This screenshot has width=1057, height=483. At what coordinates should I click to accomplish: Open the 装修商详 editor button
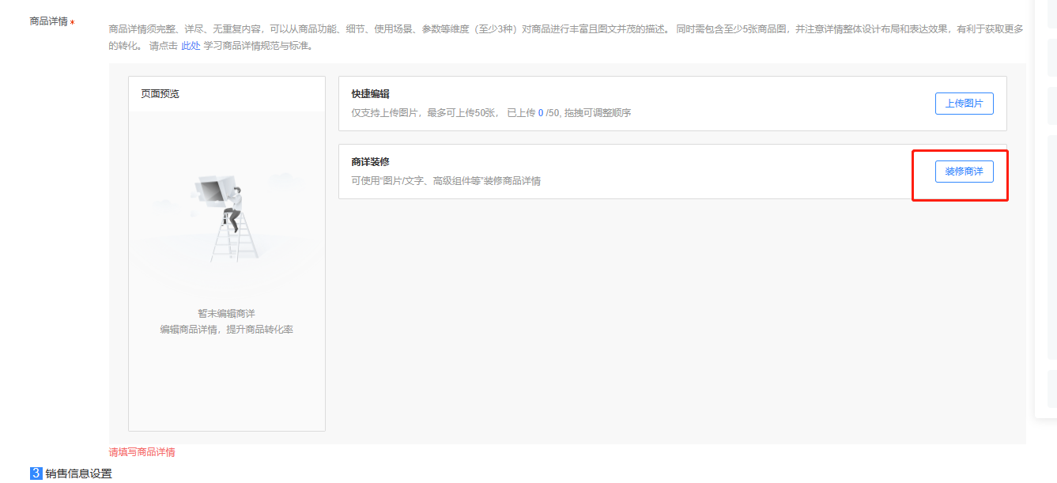[964, 172]
